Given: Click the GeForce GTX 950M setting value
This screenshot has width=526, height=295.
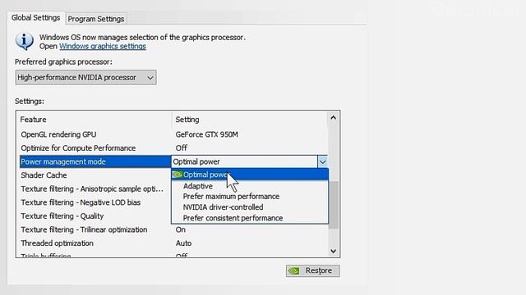Looking at the screenshot, I should coord(206,134).
